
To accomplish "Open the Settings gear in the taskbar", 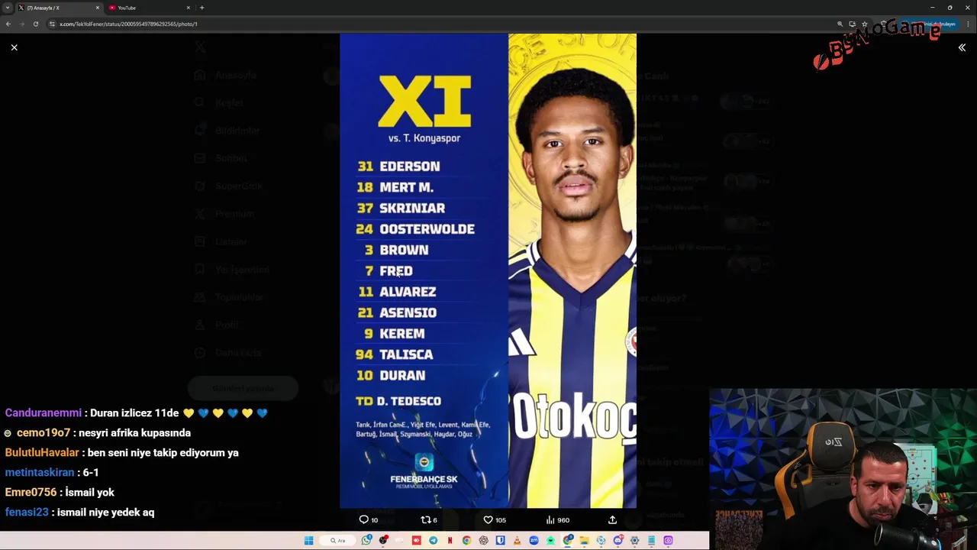I will (634, 540).
